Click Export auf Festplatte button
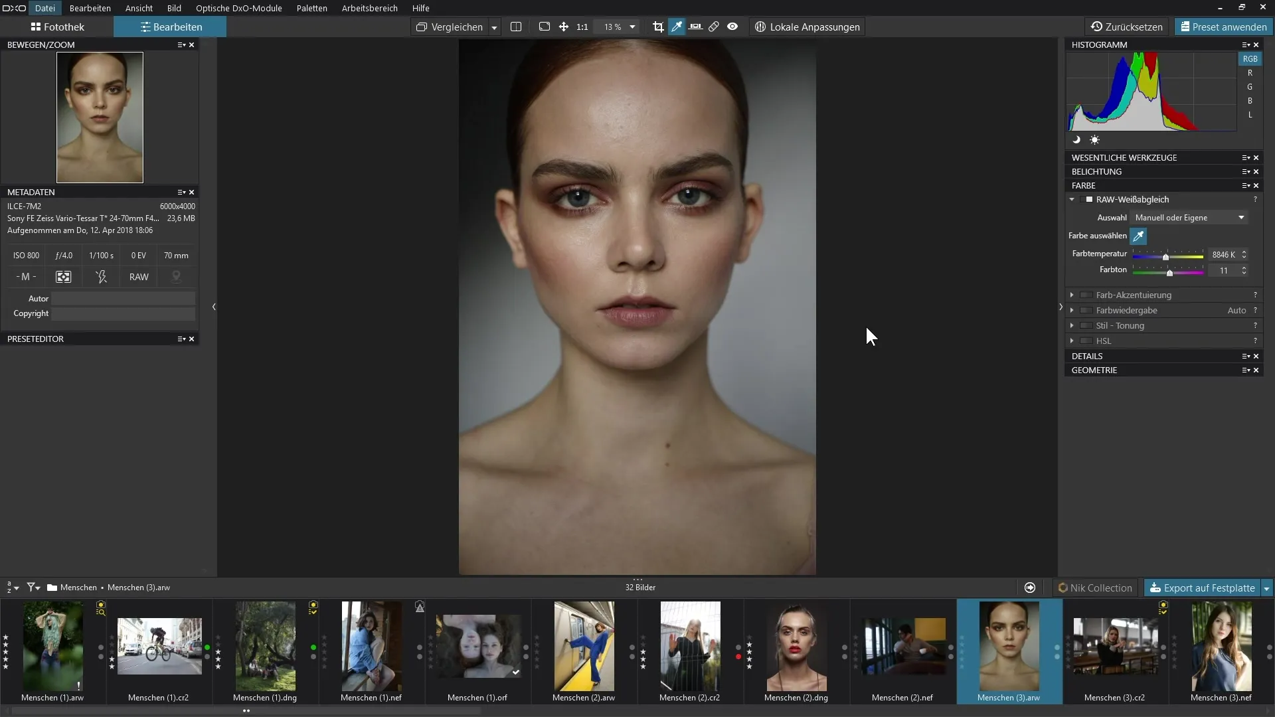This screenshot has width=1275, height=717. 1203,588
